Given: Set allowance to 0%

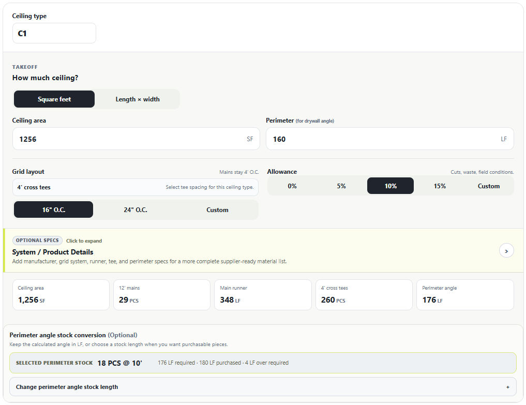Looking at the screenshot, I should [292, 186].
